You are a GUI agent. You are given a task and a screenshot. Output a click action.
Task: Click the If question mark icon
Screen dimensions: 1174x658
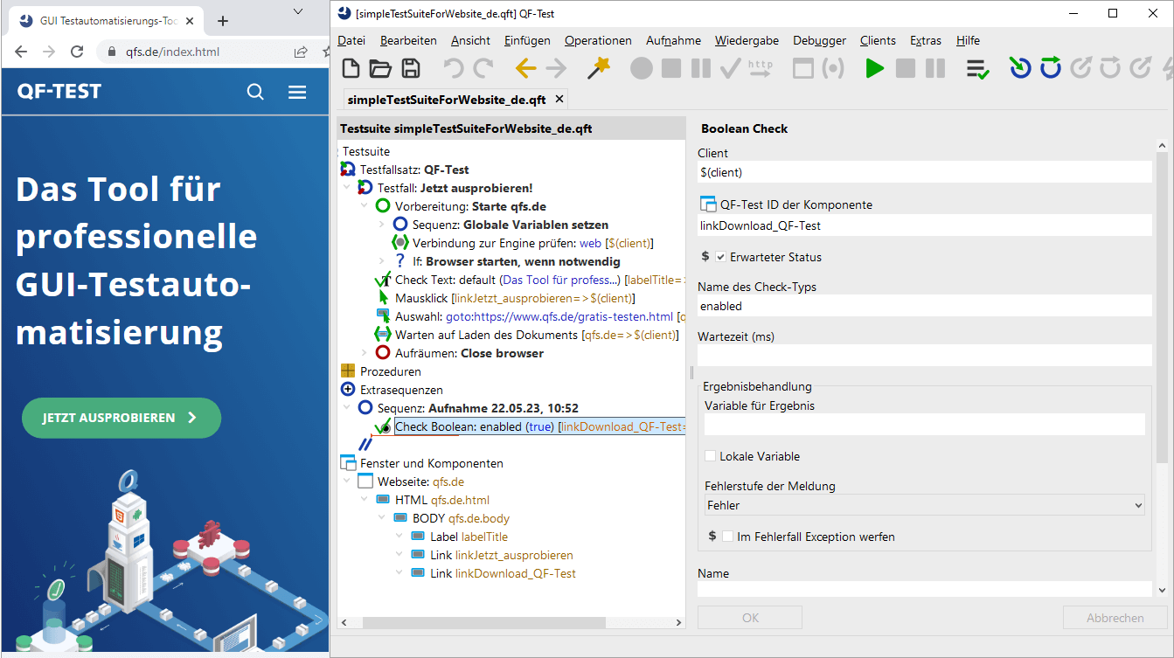[x=400, y=261]
